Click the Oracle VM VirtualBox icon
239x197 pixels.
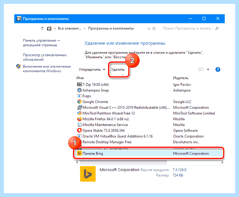pyautogui.click(x=79, y=136)
